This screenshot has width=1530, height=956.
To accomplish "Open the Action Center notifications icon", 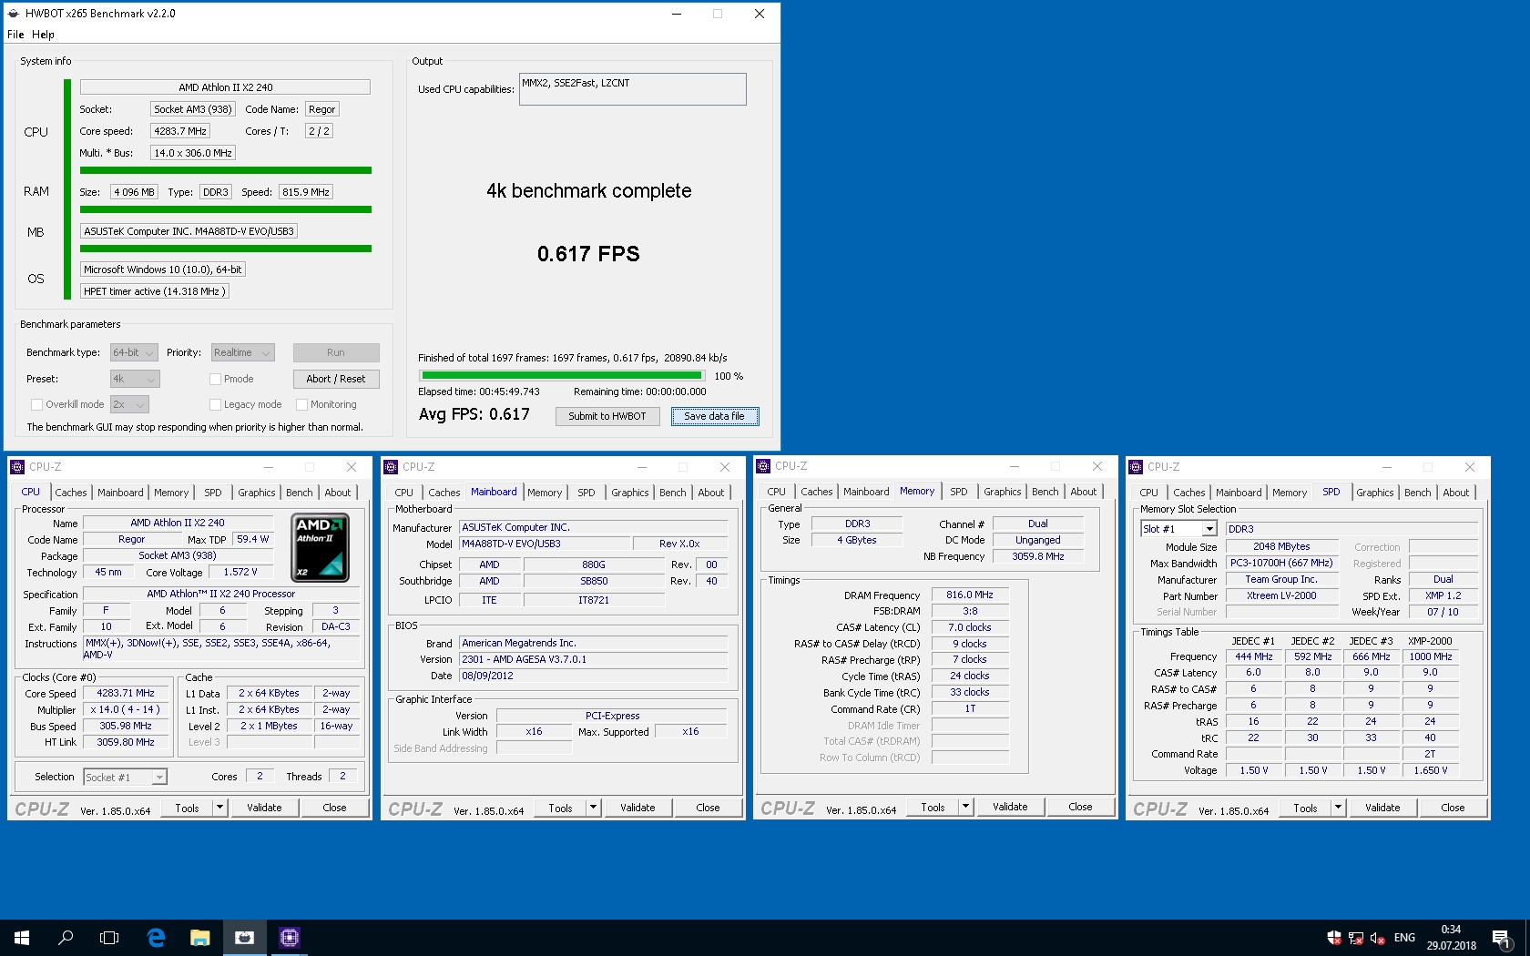I will [x=1502, y=938].
